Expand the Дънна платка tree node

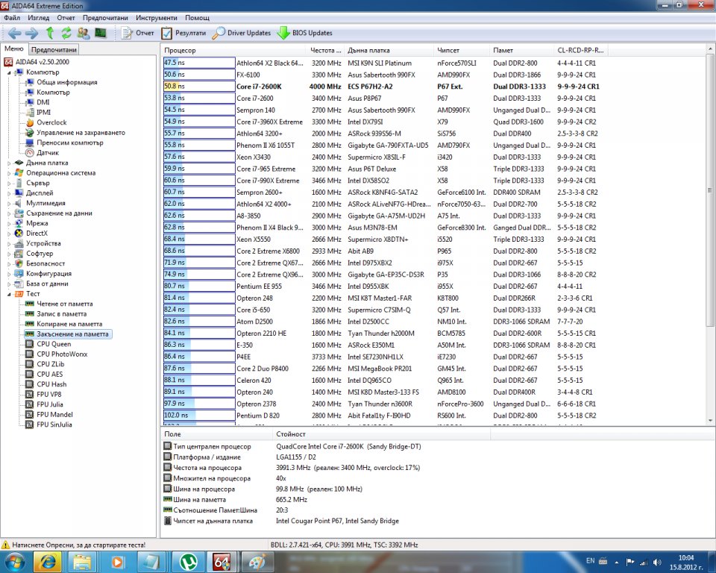coord(10,163)
